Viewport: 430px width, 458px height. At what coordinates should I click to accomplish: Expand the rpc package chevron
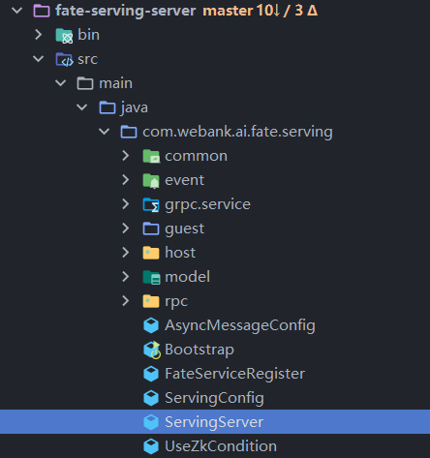126,301
